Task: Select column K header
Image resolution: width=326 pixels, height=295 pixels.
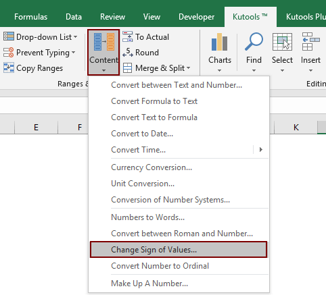Action: [x=296, y=128]
